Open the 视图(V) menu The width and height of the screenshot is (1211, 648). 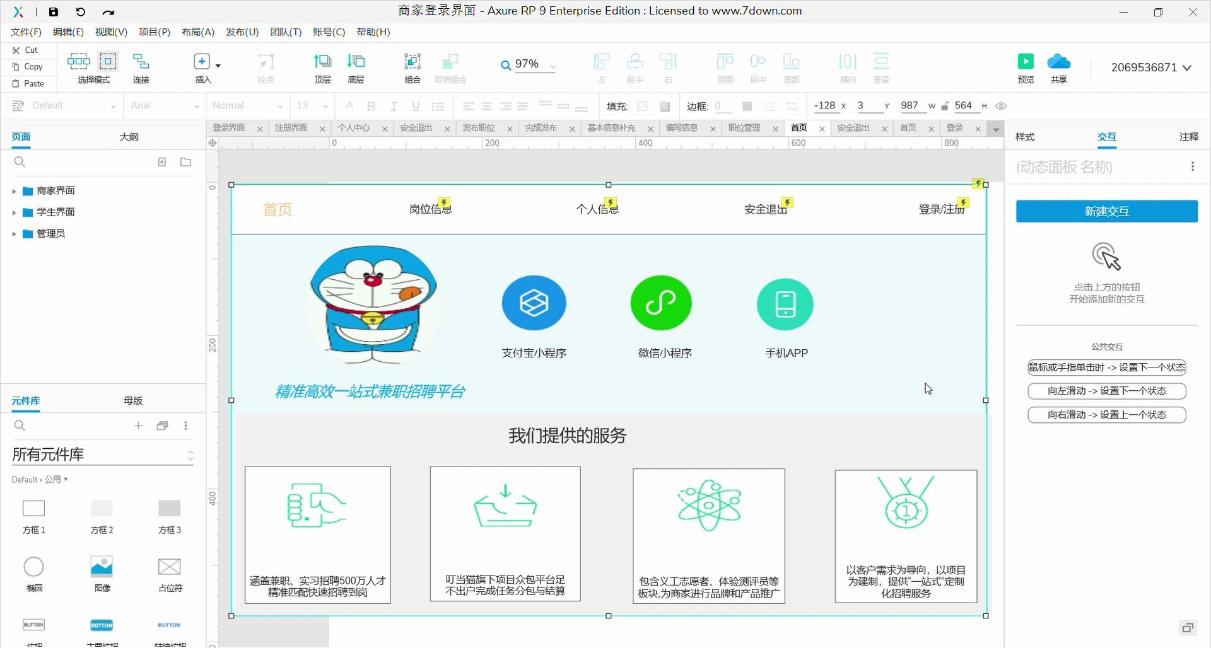click(x=111, y=32)
